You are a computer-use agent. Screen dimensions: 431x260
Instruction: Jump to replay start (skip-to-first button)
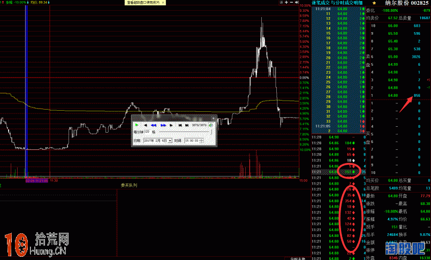click(x=180, y=125)
